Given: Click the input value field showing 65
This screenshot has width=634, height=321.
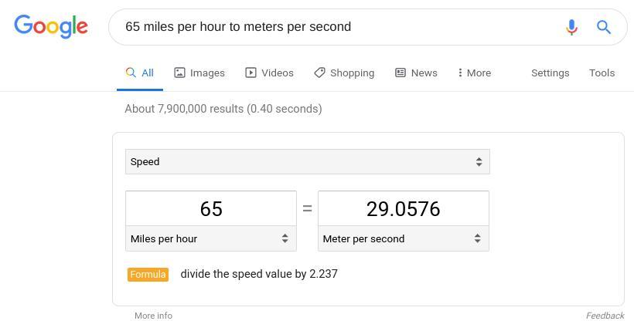Looking at the screenshot, I should coord(210,209).
